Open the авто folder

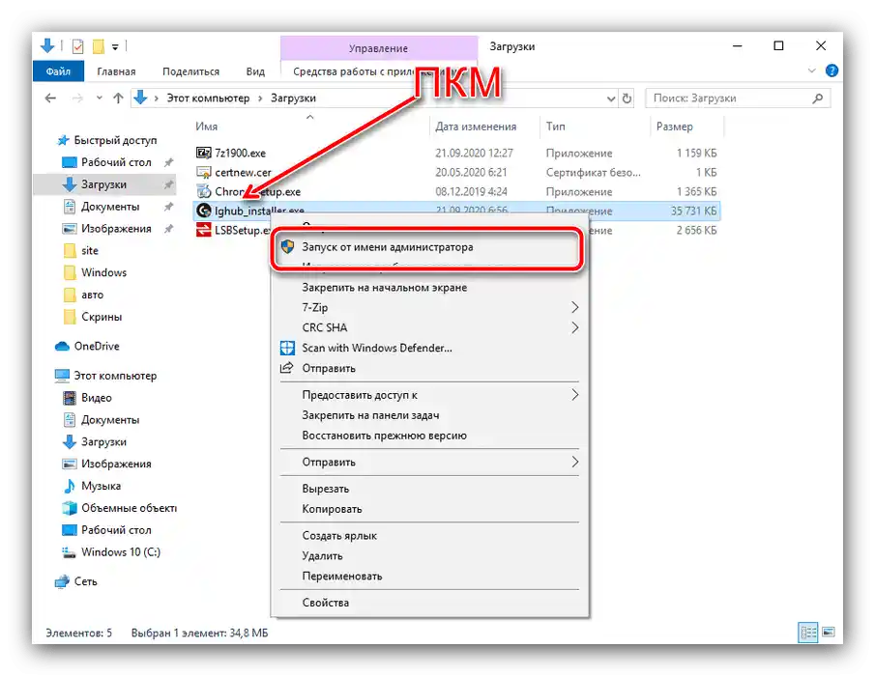click(x=84, y=295)
